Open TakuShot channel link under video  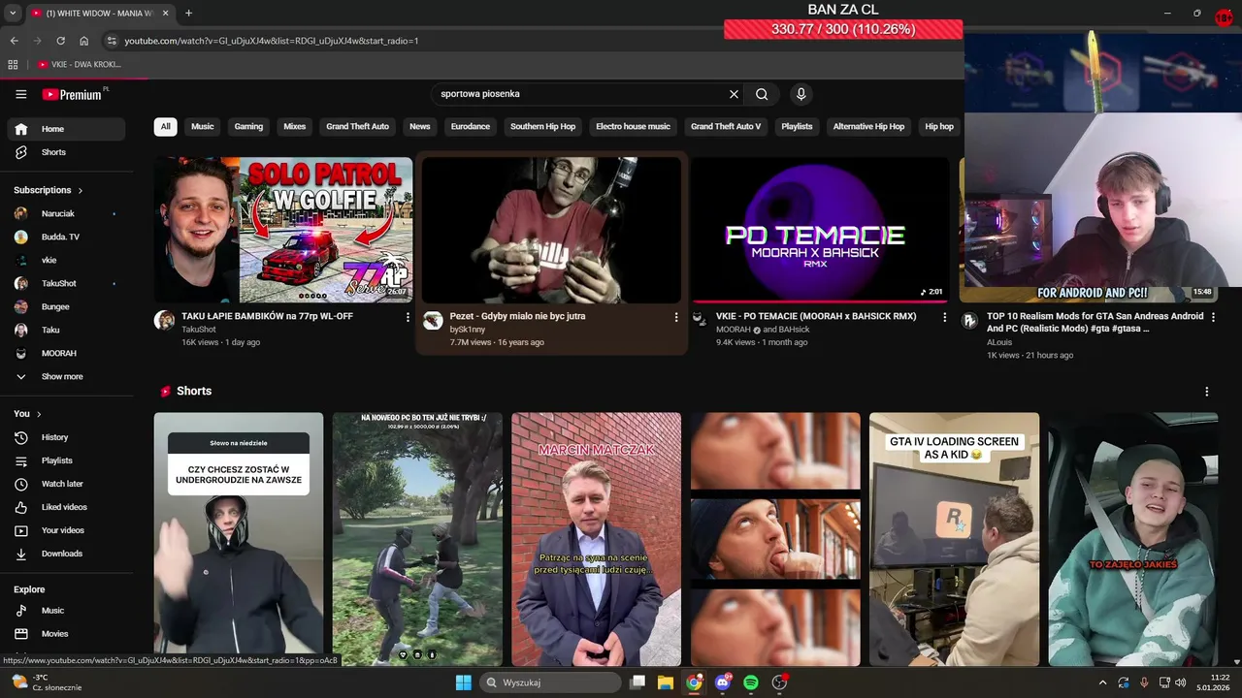click(198, 330)
